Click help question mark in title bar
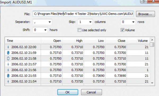 (144, 1)
